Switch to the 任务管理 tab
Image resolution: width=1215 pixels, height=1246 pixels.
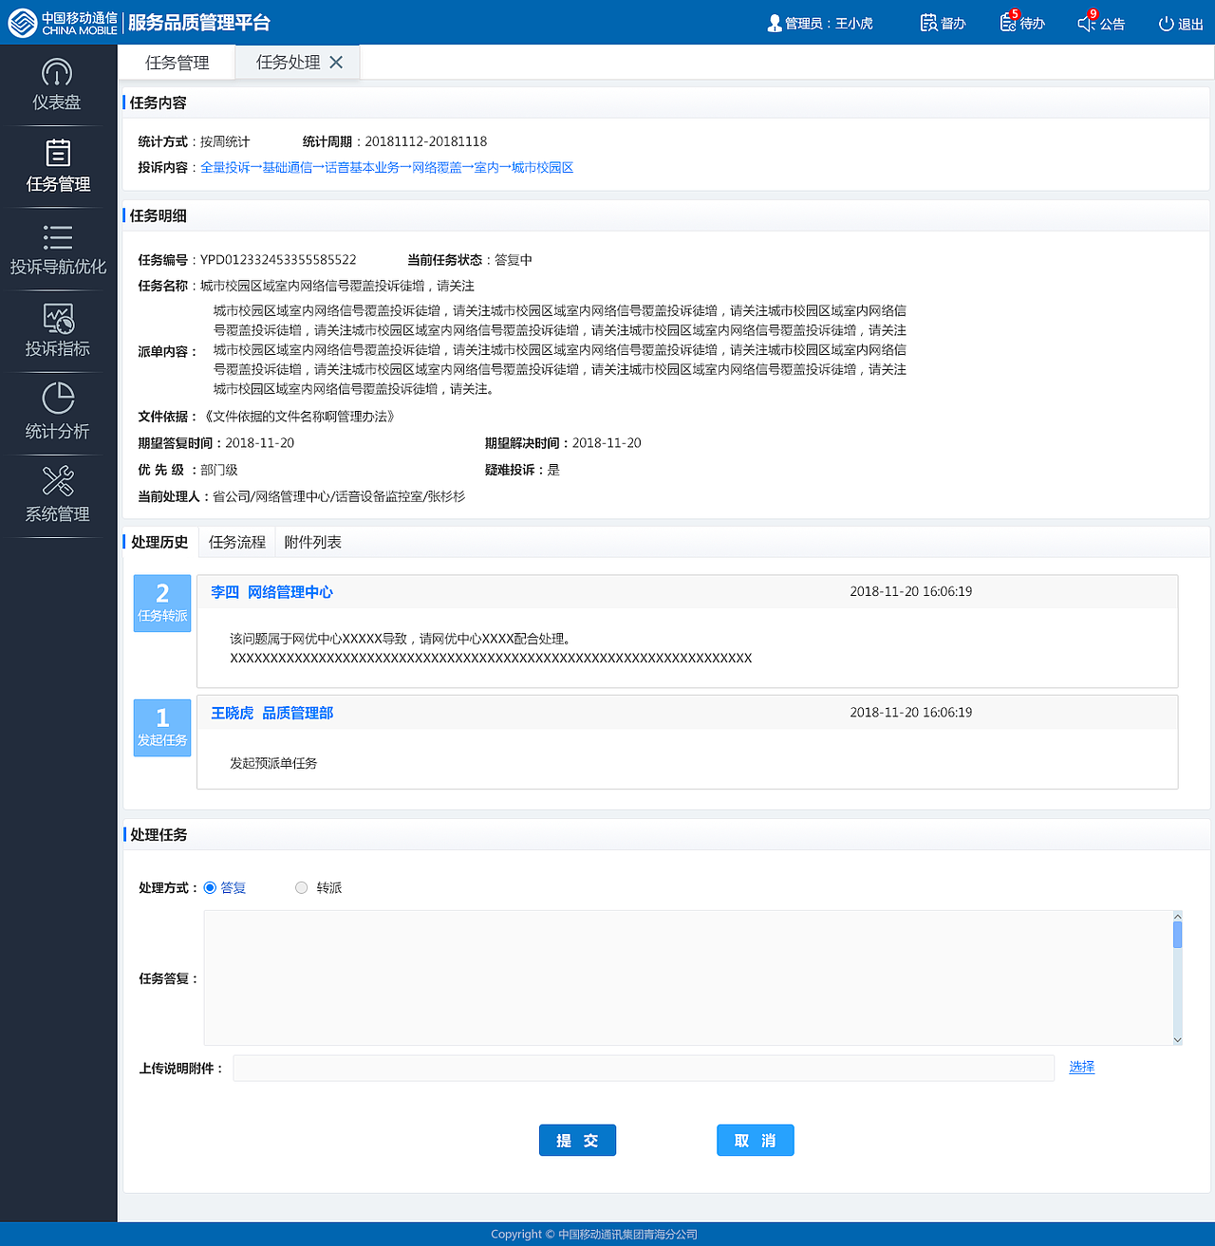click(x=177, y=63)
